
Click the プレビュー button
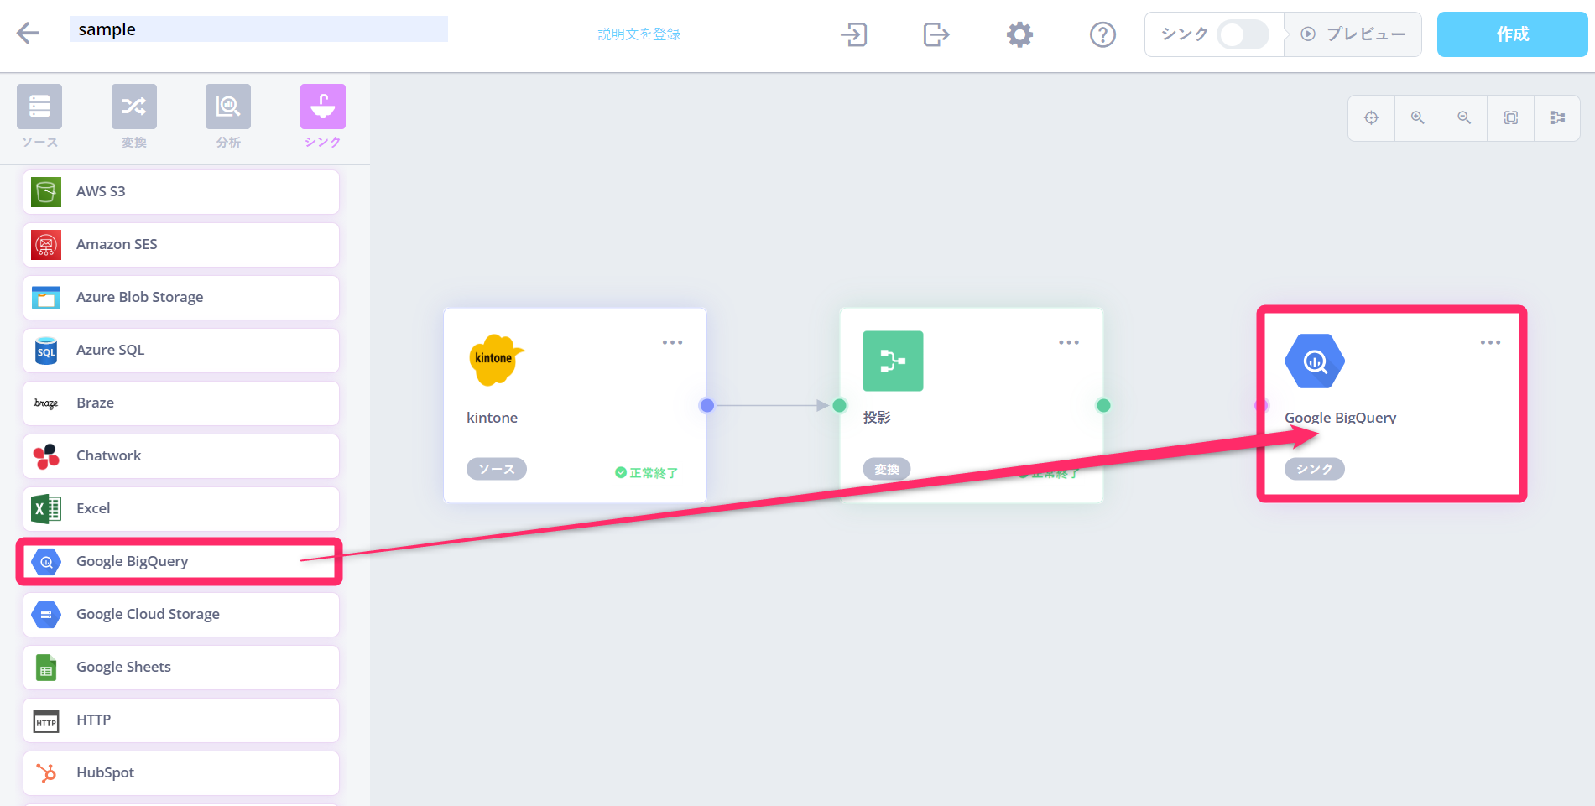tap(1353, 34)
